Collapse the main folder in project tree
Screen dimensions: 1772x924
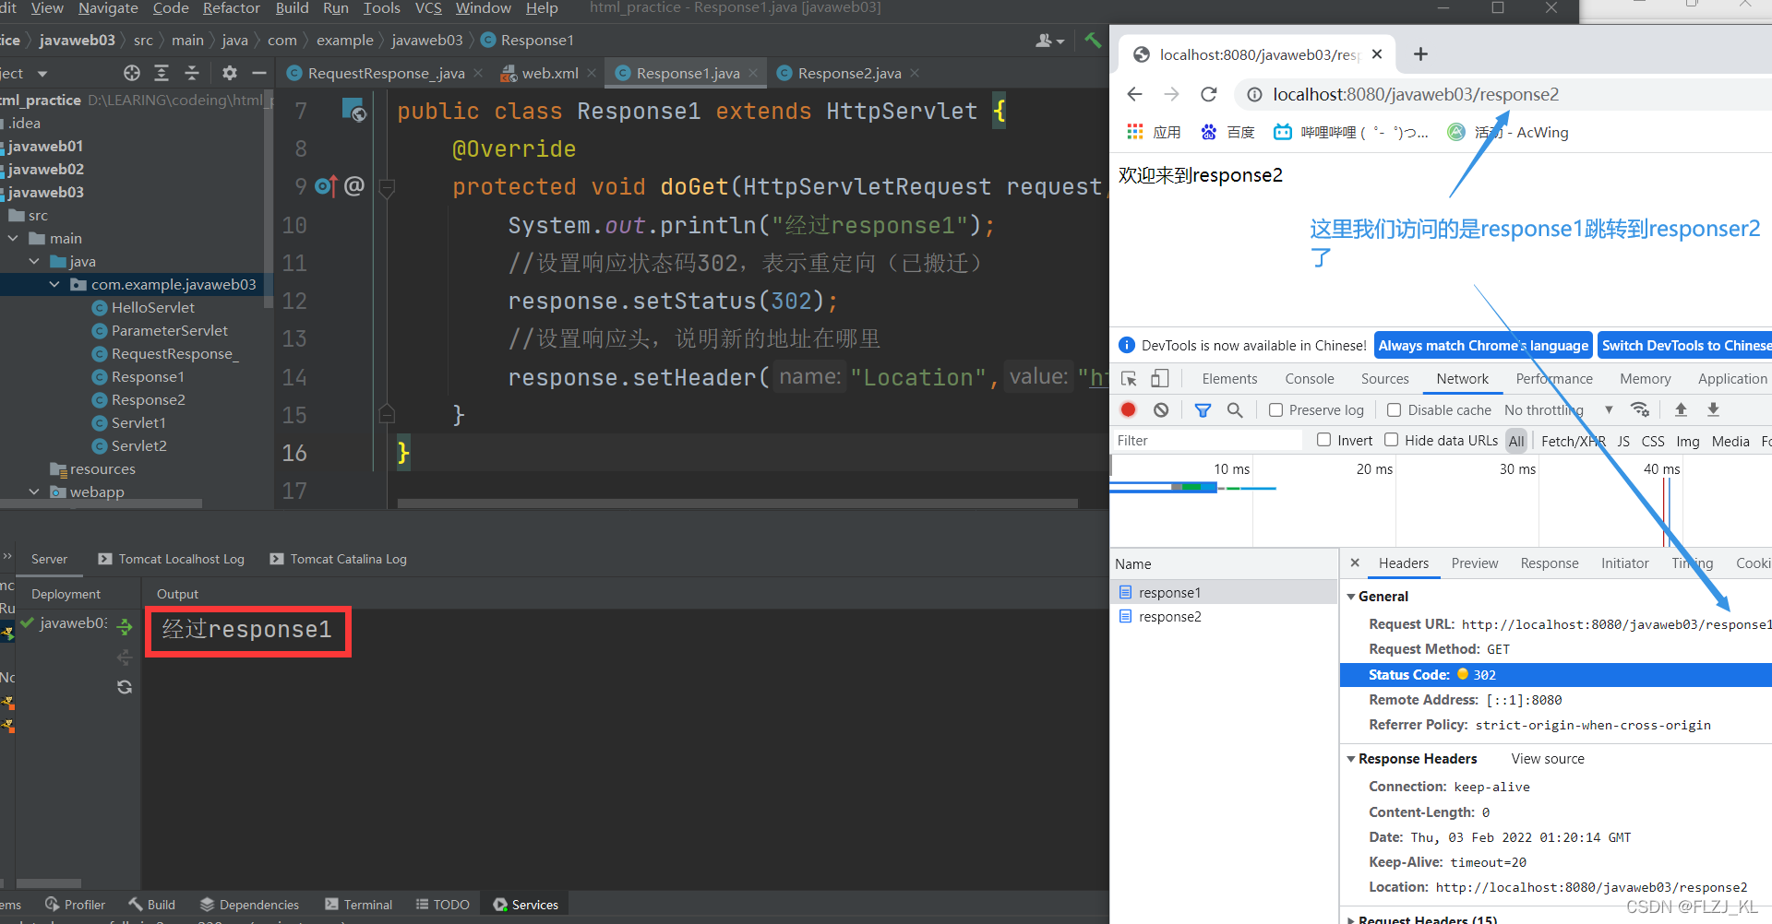click(14, 238)
